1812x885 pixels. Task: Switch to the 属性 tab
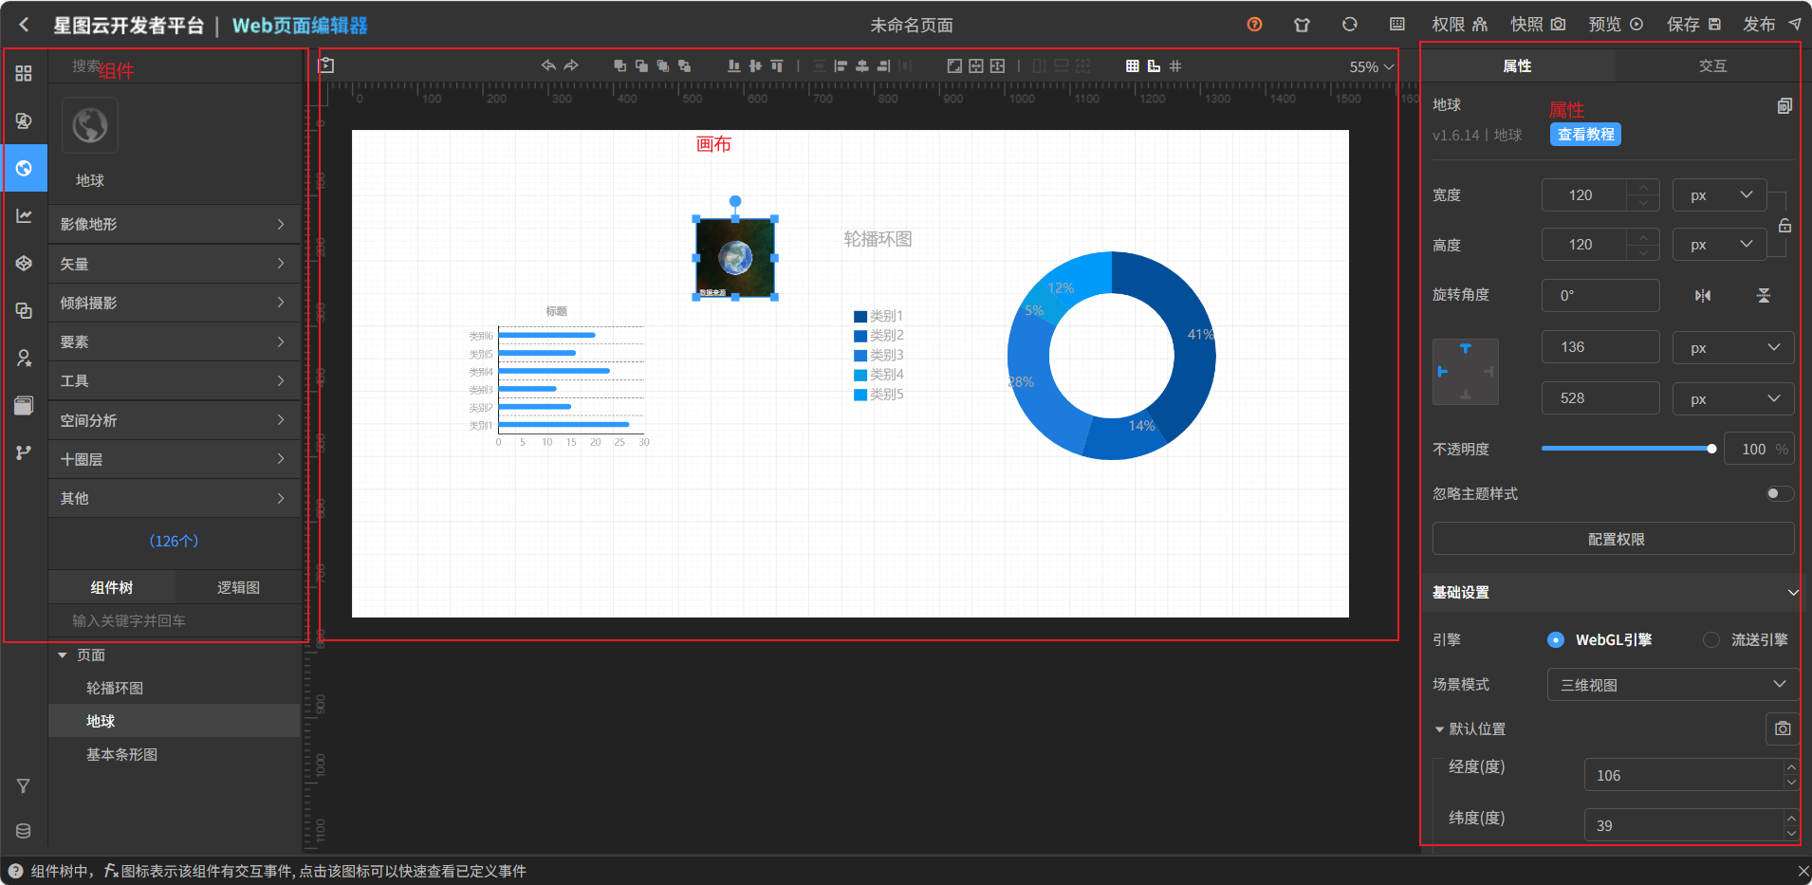pyautogui.click(x=1517, y=65)
